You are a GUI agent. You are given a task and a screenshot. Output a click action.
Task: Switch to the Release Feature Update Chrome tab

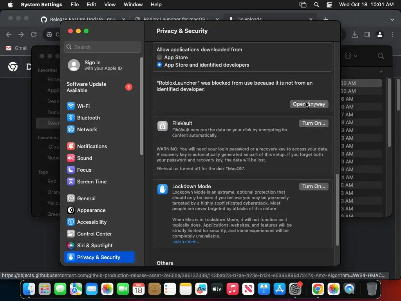(x=83, y=20)
